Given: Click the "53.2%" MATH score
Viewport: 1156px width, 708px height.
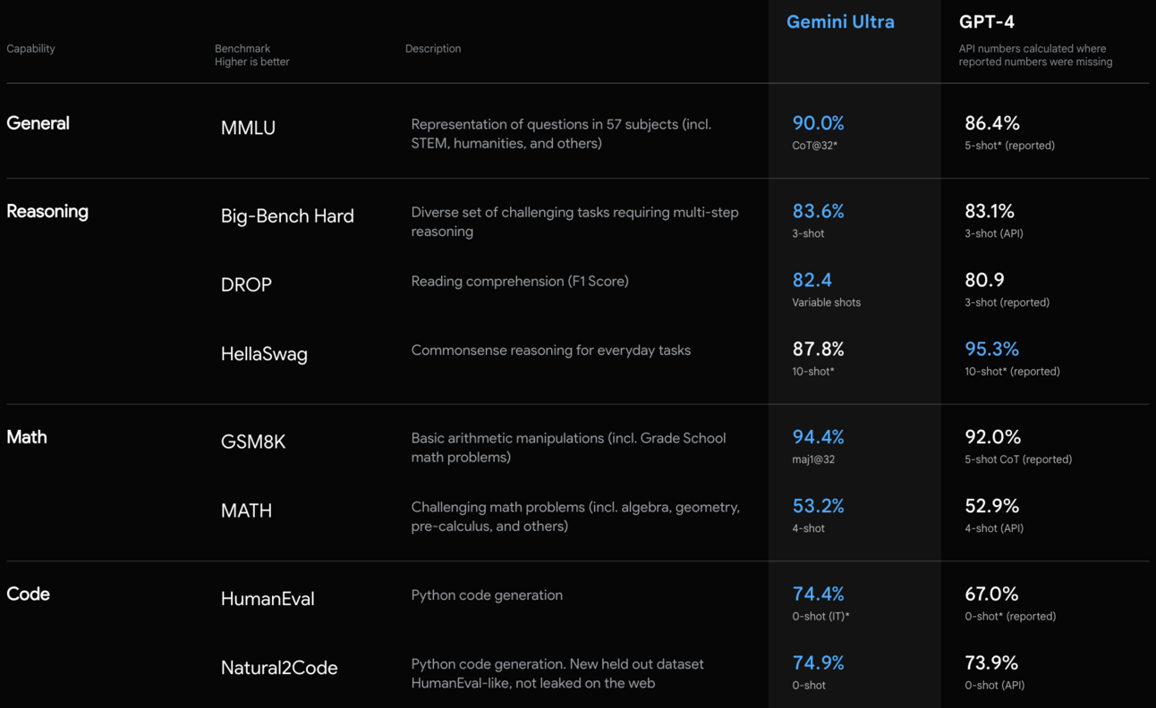Looking at the screenshot, I should pyautogui.click(x=818, y=506).
